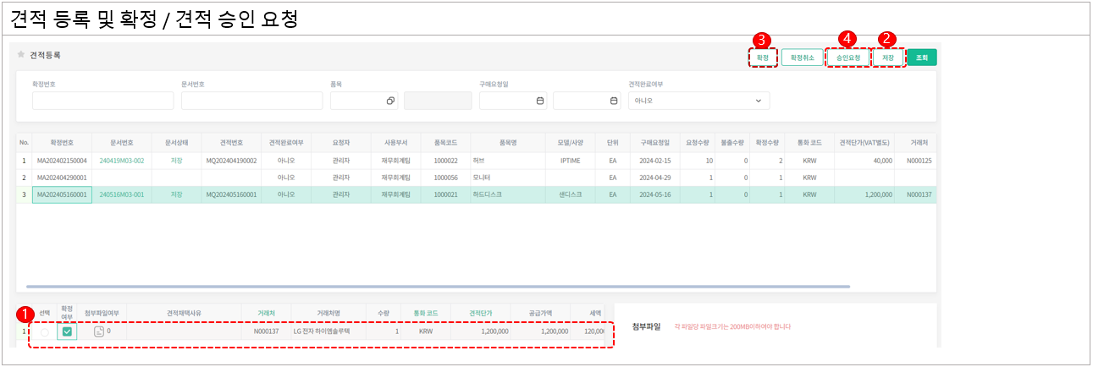Open document link 240516M03-001
This screenshot has height=367, width=1093.
point(122,194)
